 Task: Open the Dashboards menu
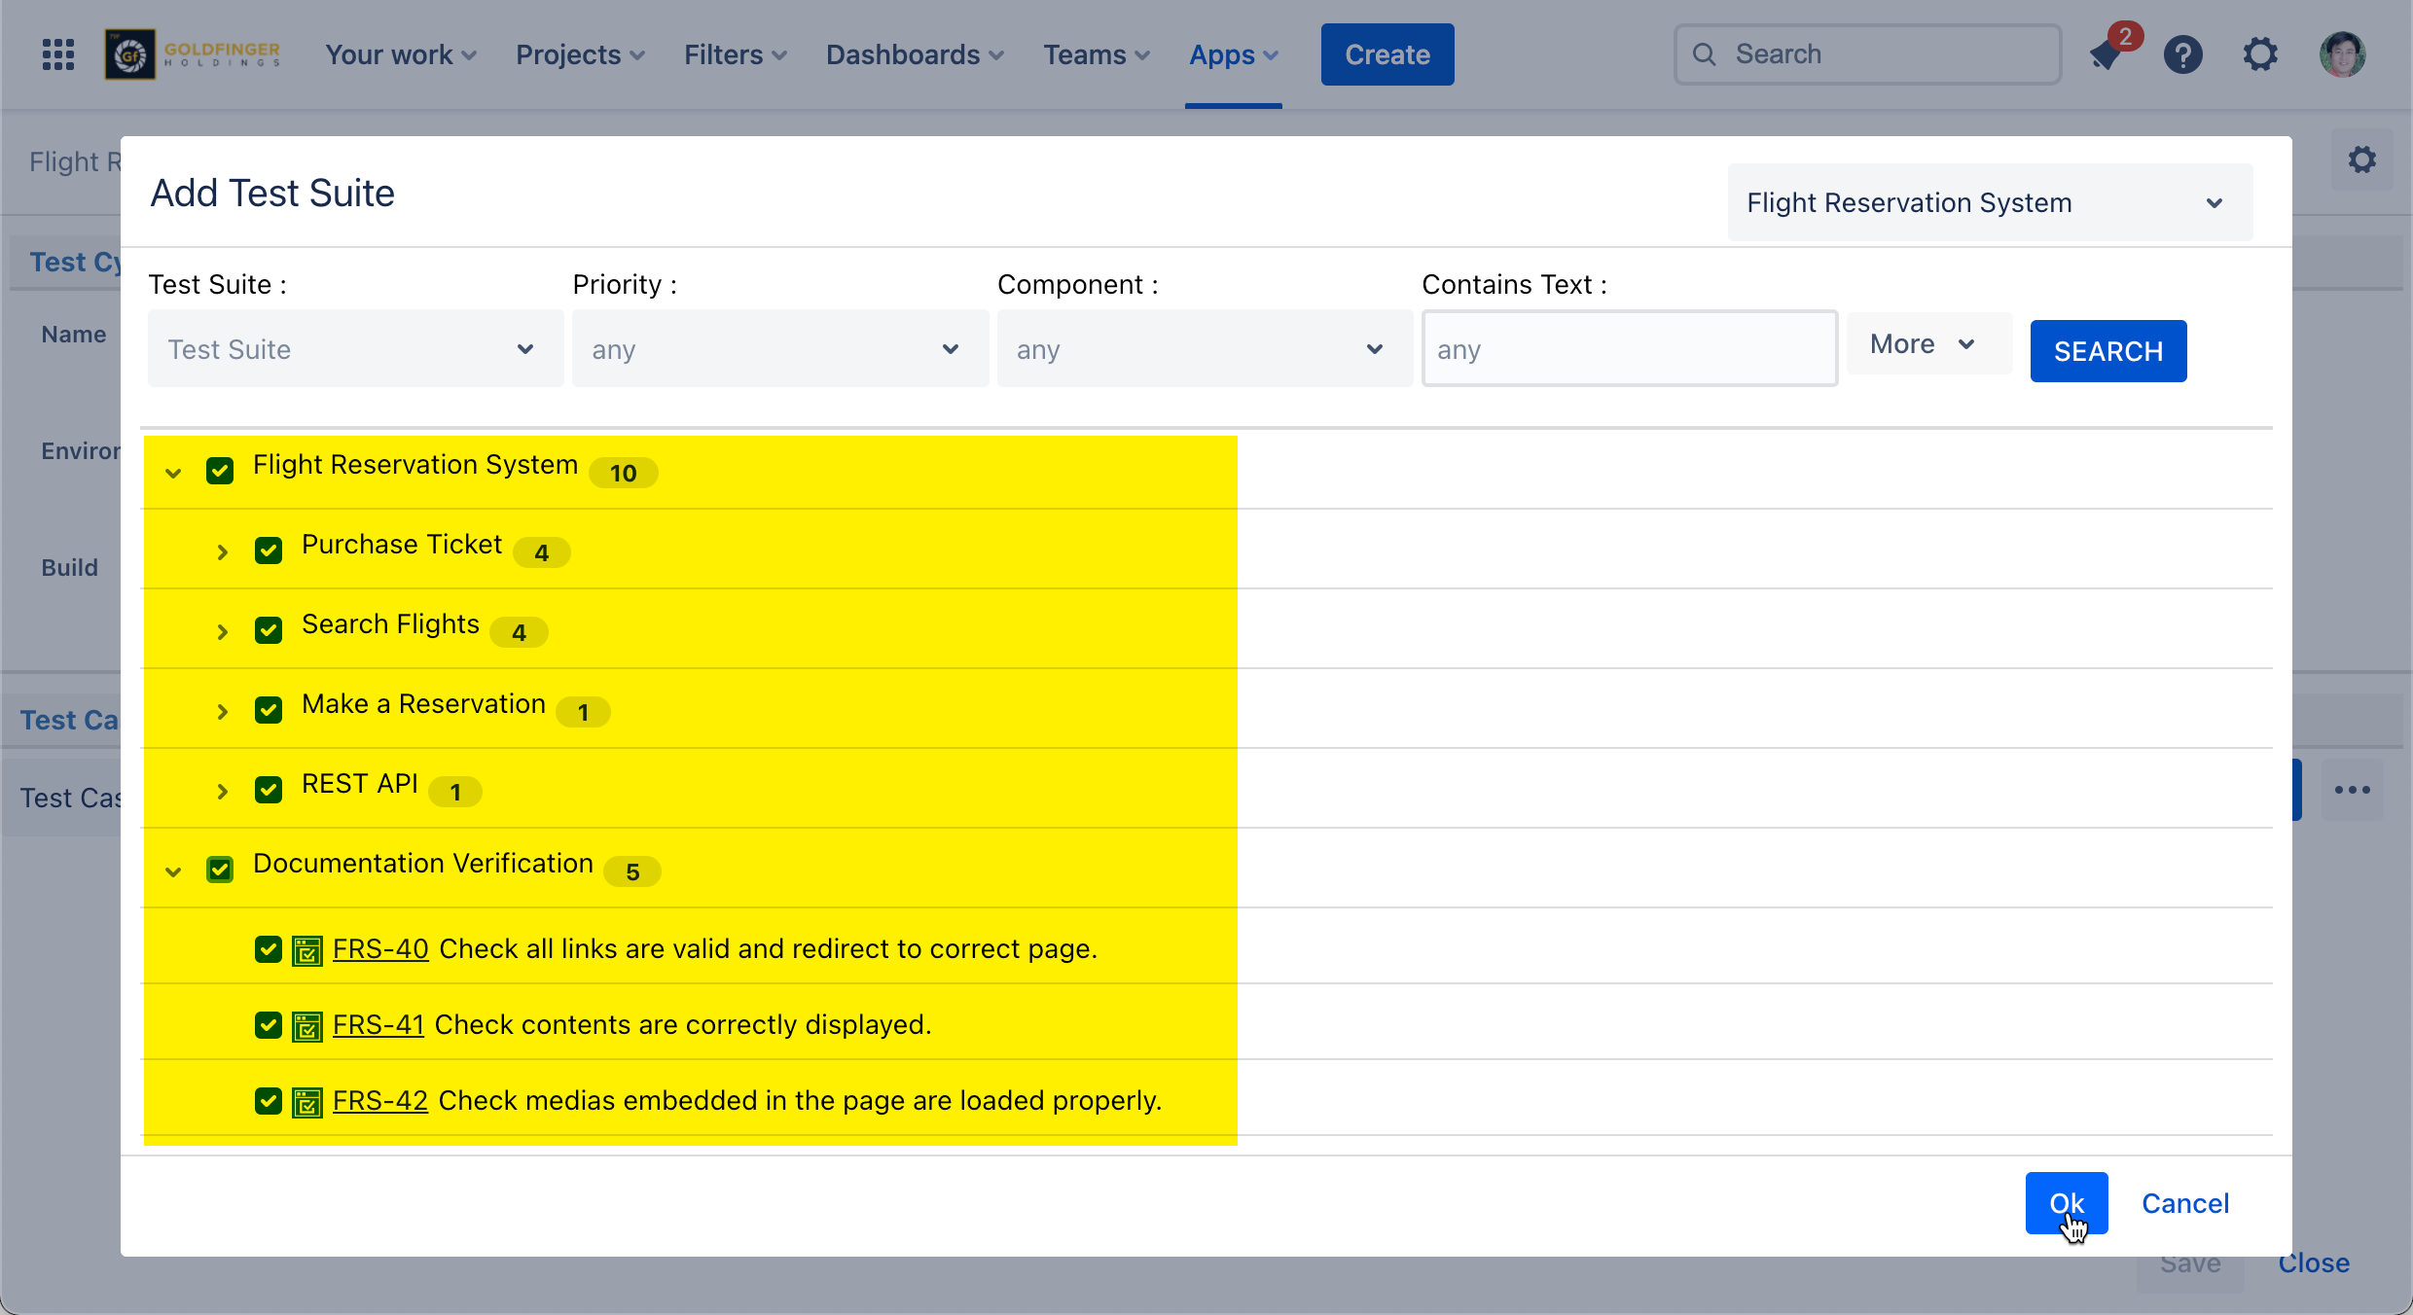914,54
